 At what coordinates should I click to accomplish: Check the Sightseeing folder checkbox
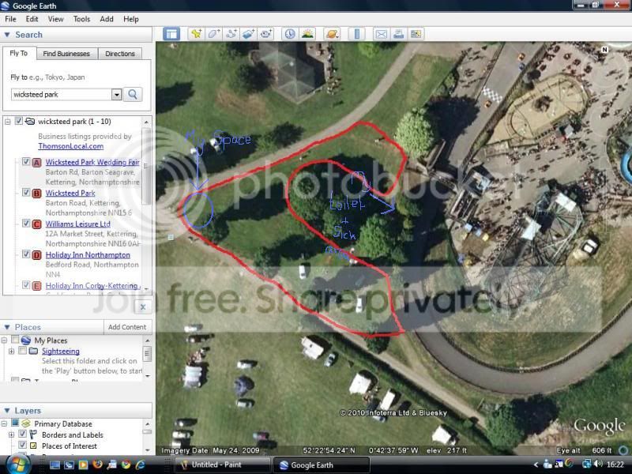pyautogui.click(x=23, y=351)
